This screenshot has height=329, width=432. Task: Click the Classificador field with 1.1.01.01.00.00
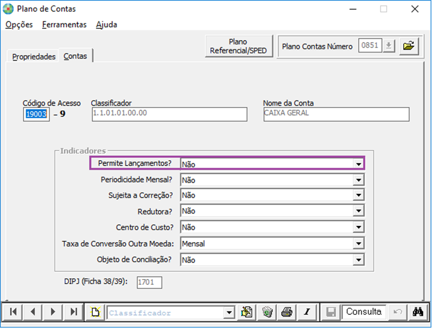pos(169,114)
